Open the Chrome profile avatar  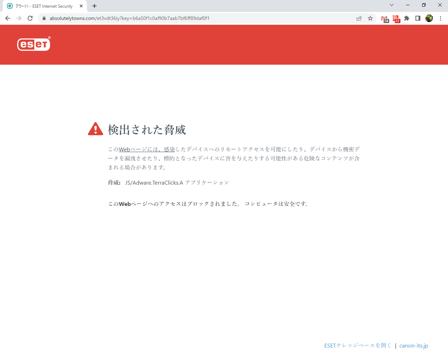coord(429,18)
